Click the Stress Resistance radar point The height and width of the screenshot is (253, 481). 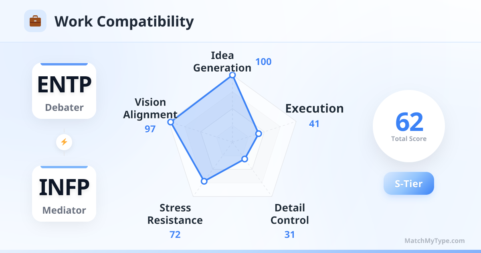(x=204, y=181)
